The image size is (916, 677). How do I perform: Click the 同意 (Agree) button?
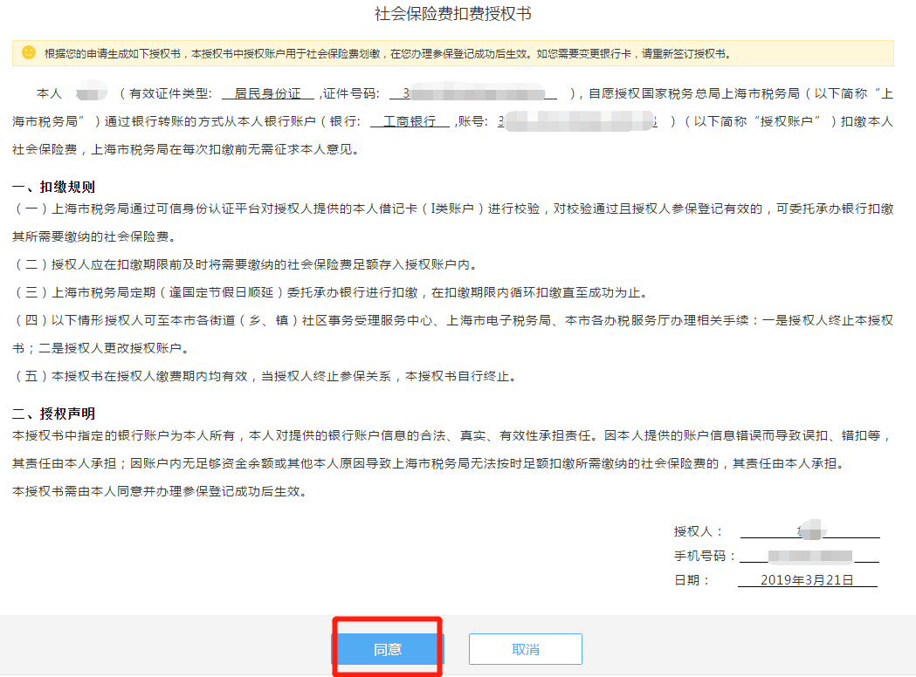coord(388,649)
